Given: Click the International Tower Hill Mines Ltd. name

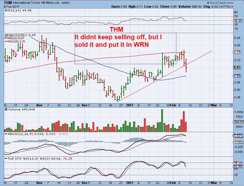Looking at the screenshot, I should (x=36, y=3).
